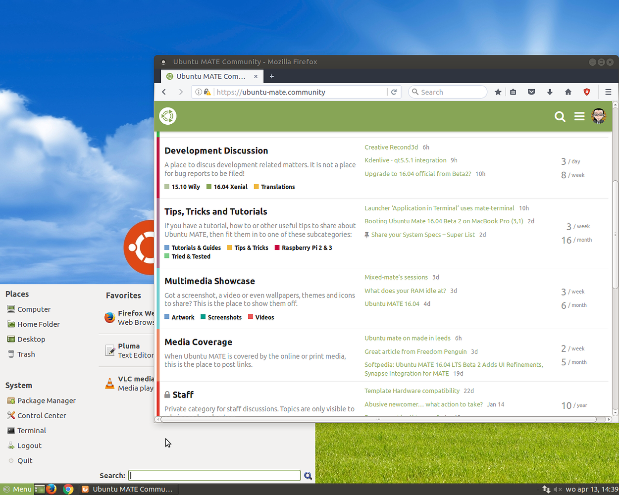Viewport: 619px width, 495px height.
Task: Open a new Firefox tab
Action: 272,76
